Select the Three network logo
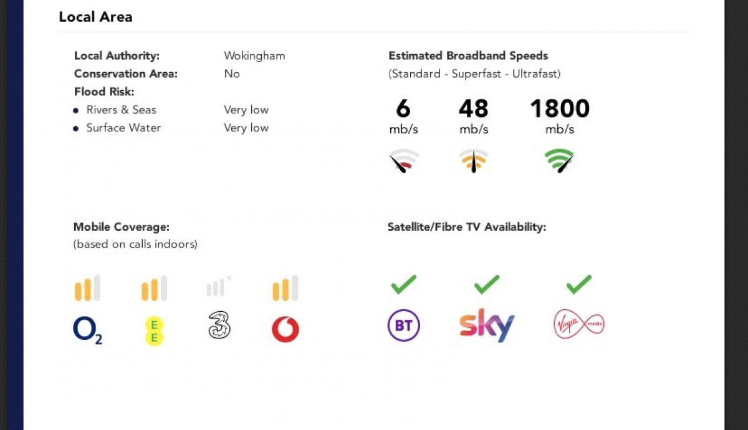 click(219, 325)
